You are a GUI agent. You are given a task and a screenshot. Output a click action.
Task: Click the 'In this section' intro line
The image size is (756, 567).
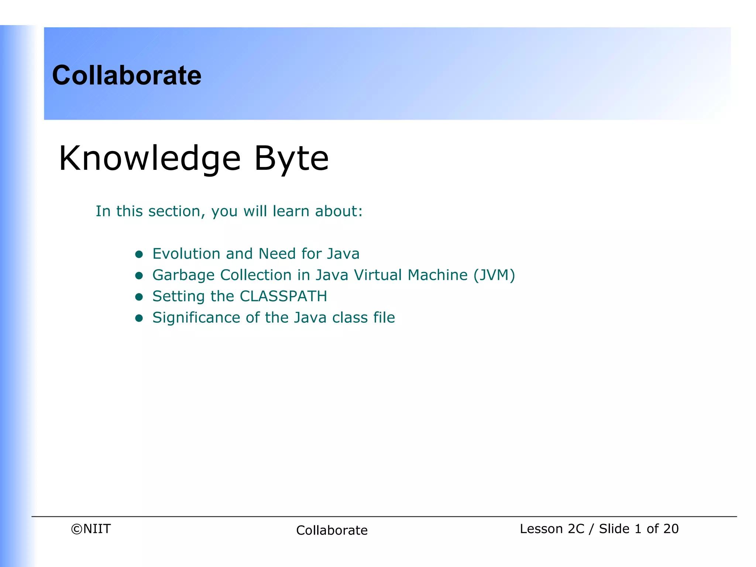(229, 211)
